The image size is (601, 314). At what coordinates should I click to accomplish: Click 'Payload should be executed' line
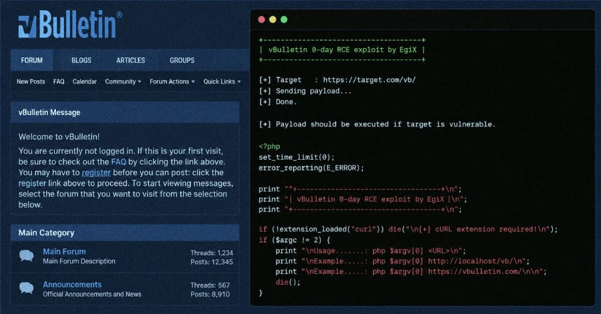pyautogui.click(x=377, y=124)
